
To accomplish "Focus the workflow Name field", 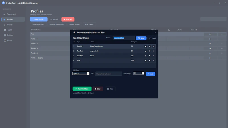I will click(x=124, y=38).
